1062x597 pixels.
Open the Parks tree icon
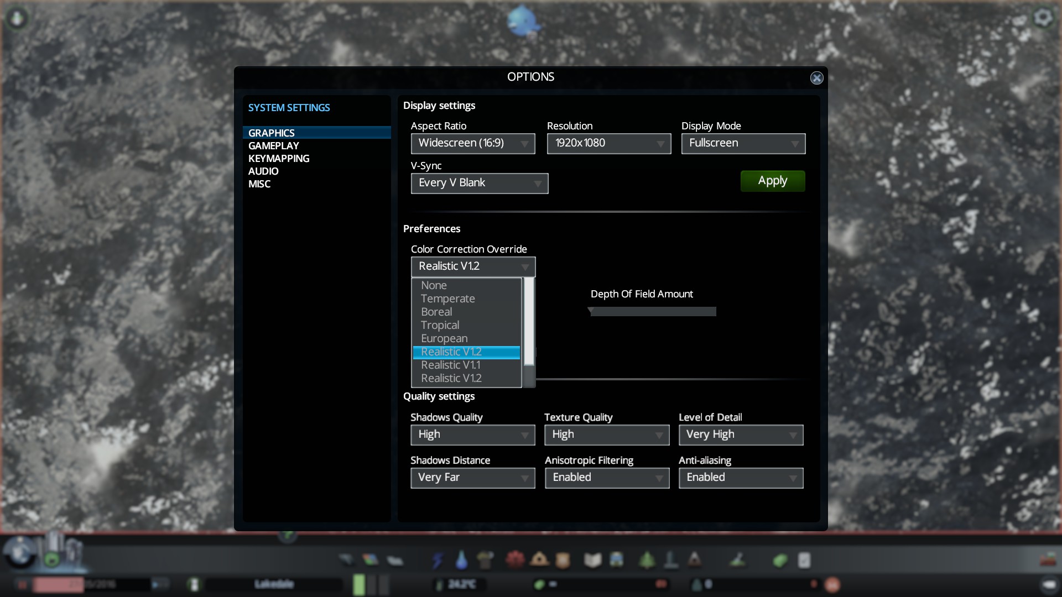(x=647, y=560)
